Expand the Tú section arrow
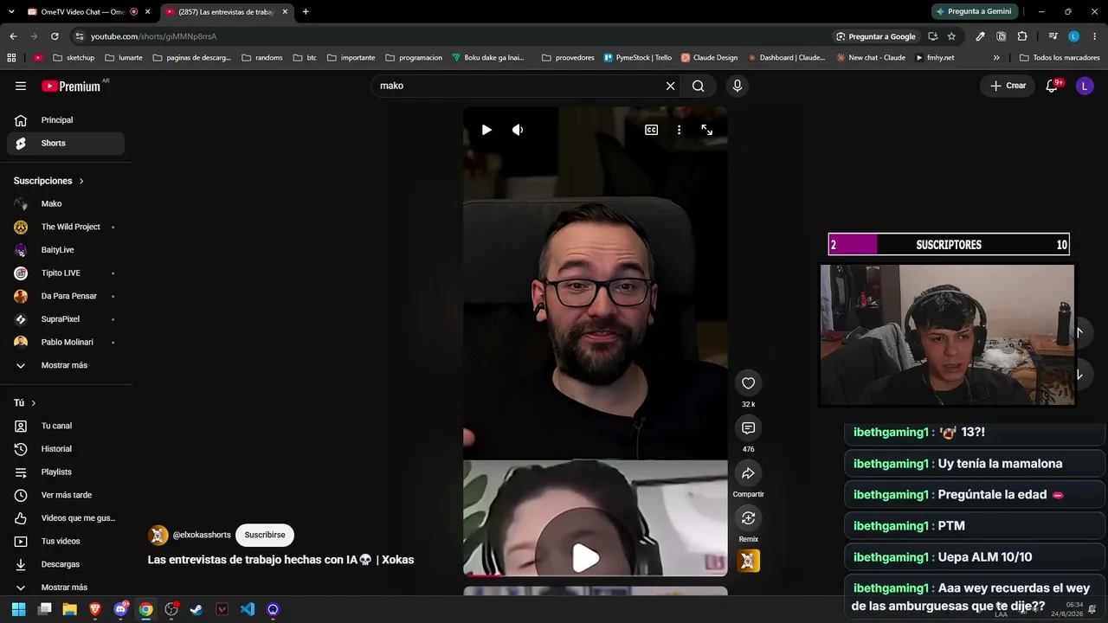The image size is (1108, 623). click(x=34, y=403)
